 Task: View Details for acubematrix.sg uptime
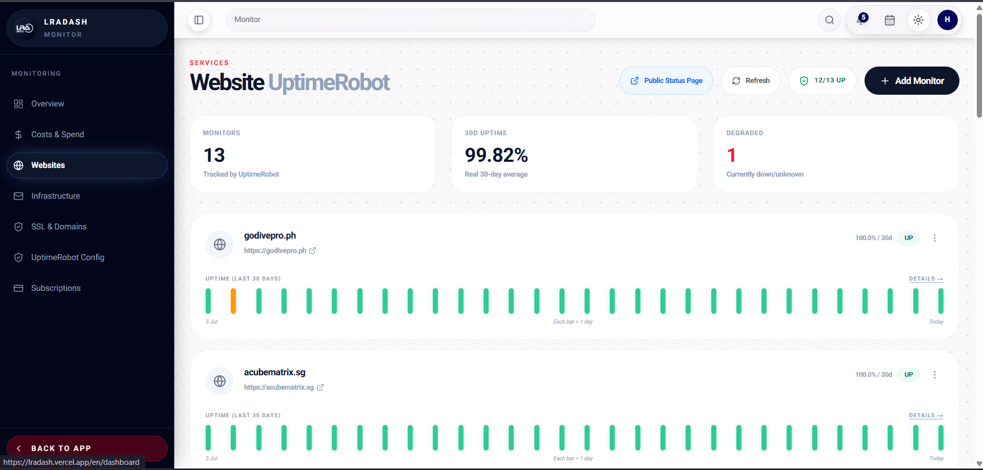[x=926, y=416]
